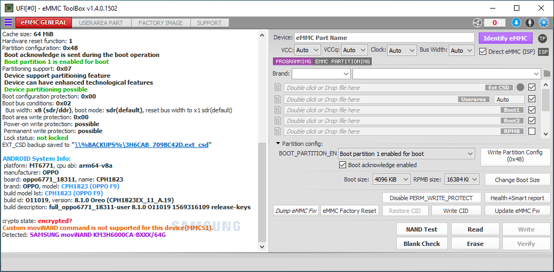Switch to FACTORY IMAGE tab
This screenshot has width=554, height=272.
160,23
